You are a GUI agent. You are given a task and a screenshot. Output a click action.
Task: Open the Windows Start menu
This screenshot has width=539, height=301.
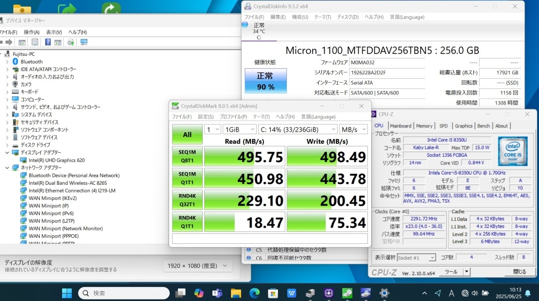point(67,293)
